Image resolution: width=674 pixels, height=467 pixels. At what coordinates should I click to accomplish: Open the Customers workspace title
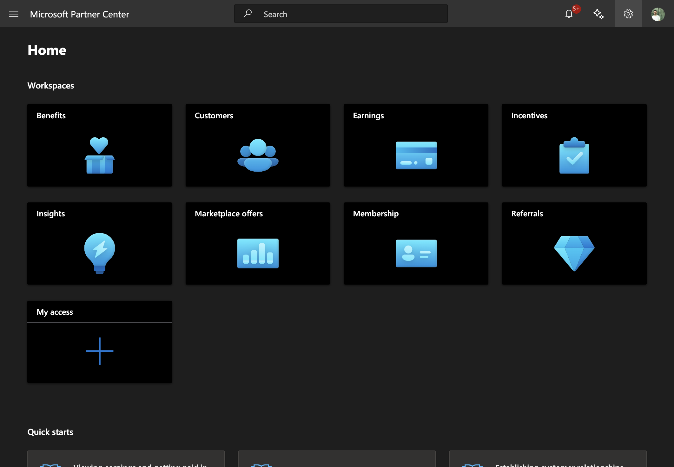coord(214,115)
